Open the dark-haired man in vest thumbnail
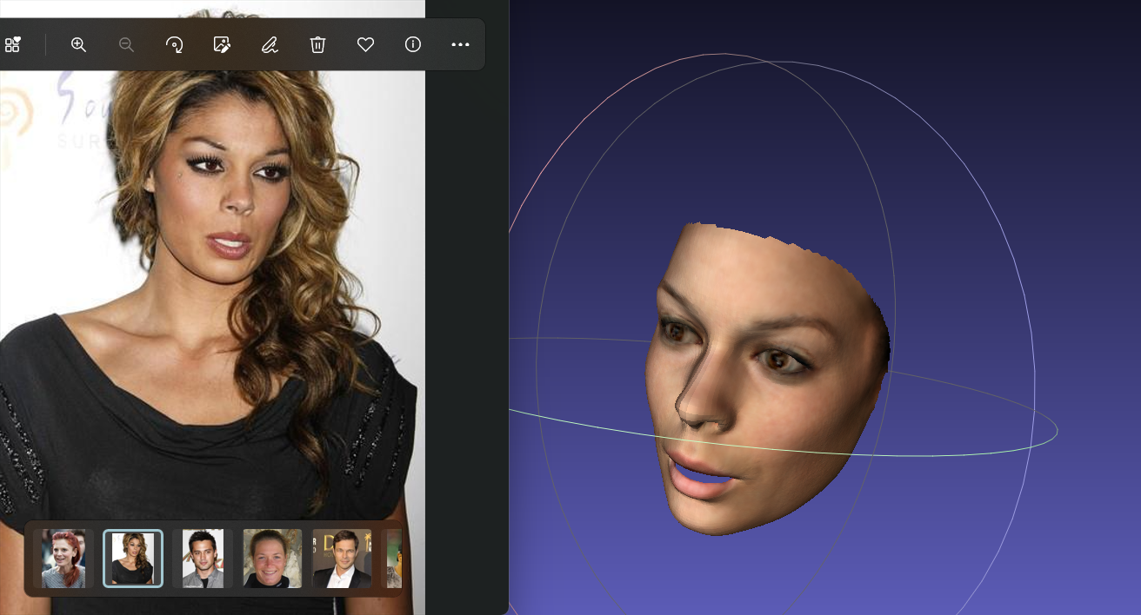This screenshot has width=1141, height=615. pyautogui.click(x=203, y=559)
